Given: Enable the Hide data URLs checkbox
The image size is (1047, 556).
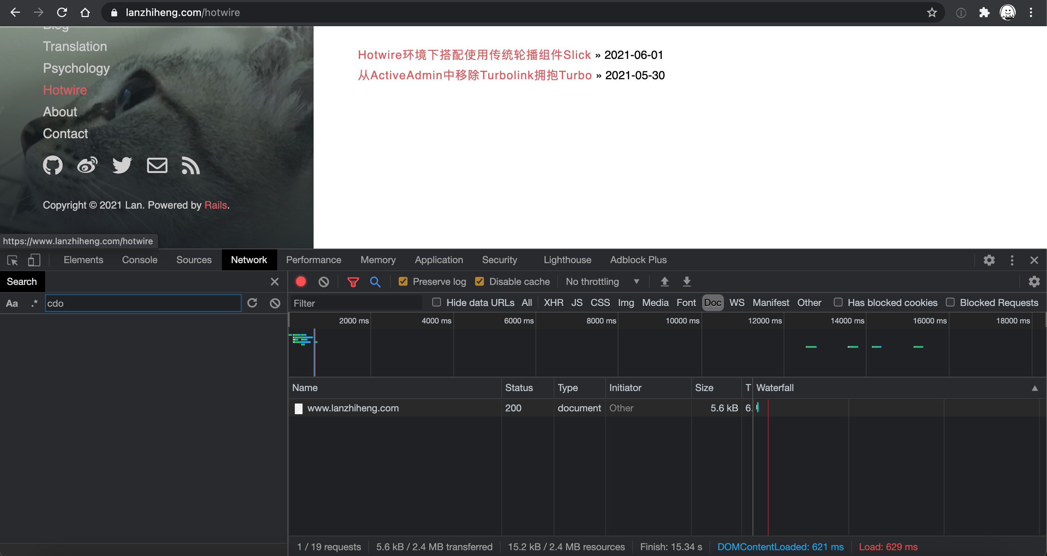Looking at the screenshot, I should [437, 303].
